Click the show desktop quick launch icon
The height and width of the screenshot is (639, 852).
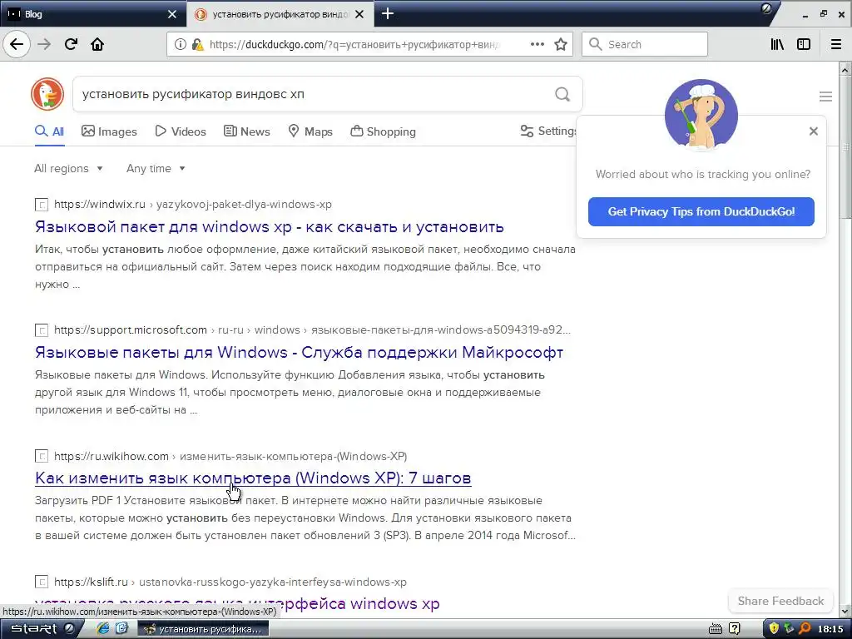coord(121,629)
